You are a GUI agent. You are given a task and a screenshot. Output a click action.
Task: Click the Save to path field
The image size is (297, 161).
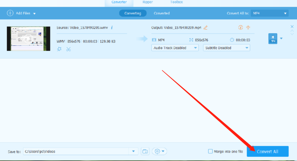point(76,151)
